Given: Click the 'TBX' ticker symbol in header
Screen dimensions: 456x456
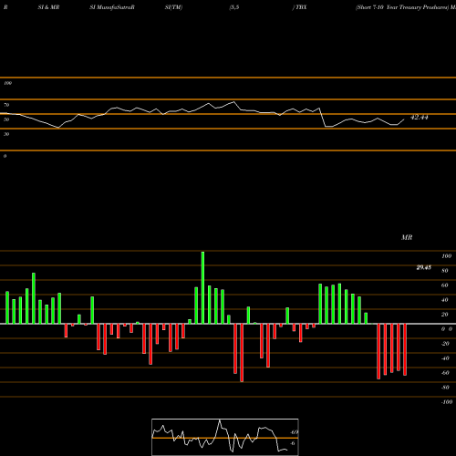Looking at the screenshot, I should coord(301,7).
